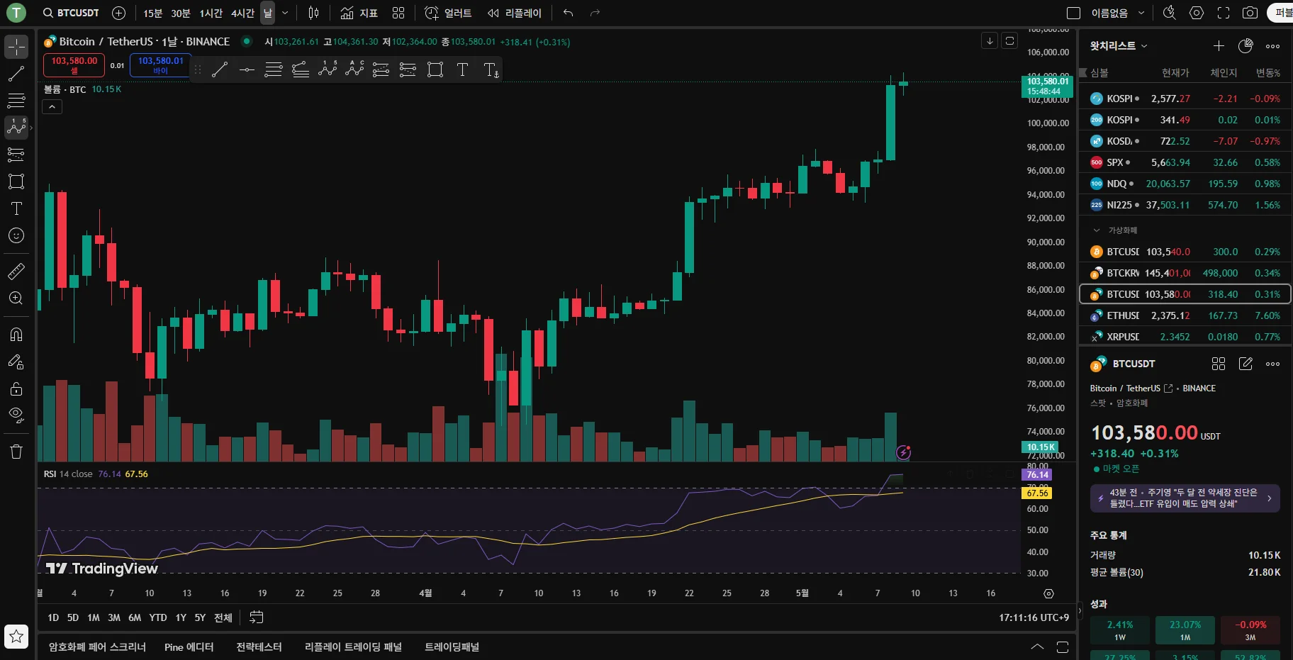Open the emoji icons tool
Viewport: 1293px width, 660px height.
(16, 235)
